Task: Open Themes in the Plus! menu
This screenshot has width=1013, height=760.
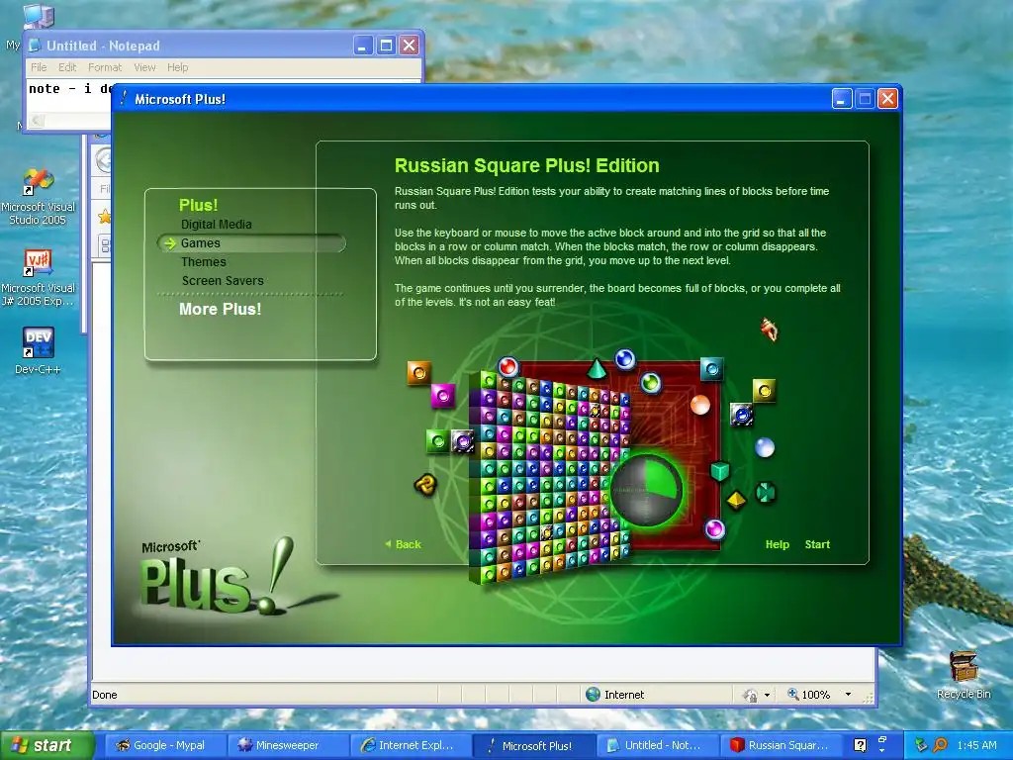Action: tap(204, 261)
